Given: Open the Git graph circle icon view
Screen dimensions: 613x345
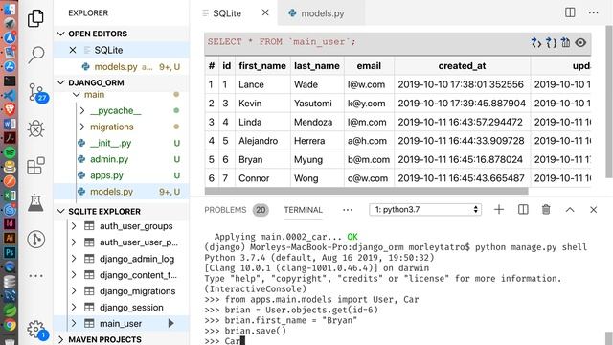Looking at the screenshot, I should click(35, 239).
